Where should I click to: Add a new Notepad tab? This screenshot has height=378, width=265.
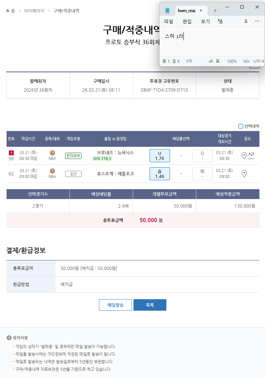pyautogui.click(x=215, y=11)
